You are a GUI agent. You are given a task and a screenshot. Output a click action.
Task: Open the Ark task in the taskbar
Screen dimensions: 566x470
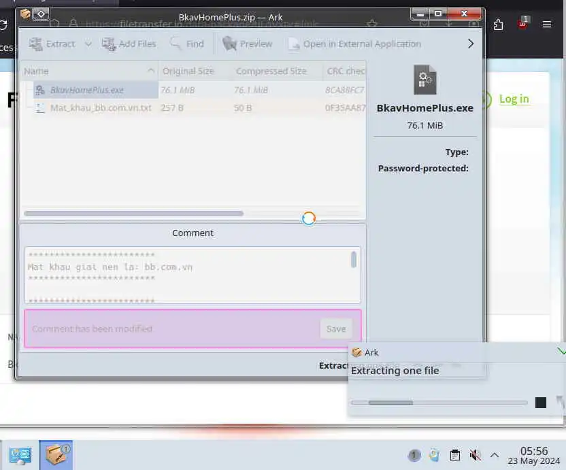[56, 455]
